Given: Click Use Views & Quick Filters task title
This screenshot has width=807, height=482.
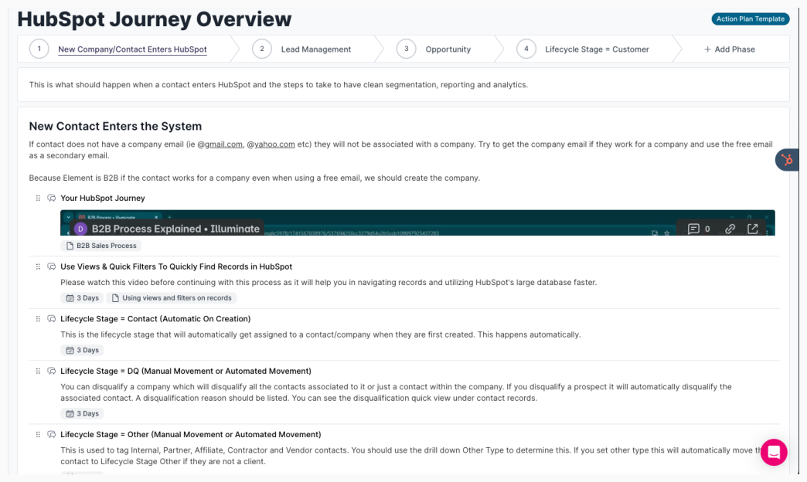Looking at the screenshot, I should [x=176, y=266].
